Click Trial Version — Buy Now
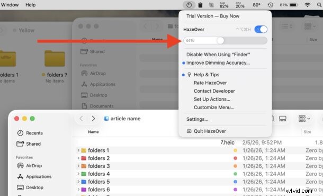 [213, 16]
